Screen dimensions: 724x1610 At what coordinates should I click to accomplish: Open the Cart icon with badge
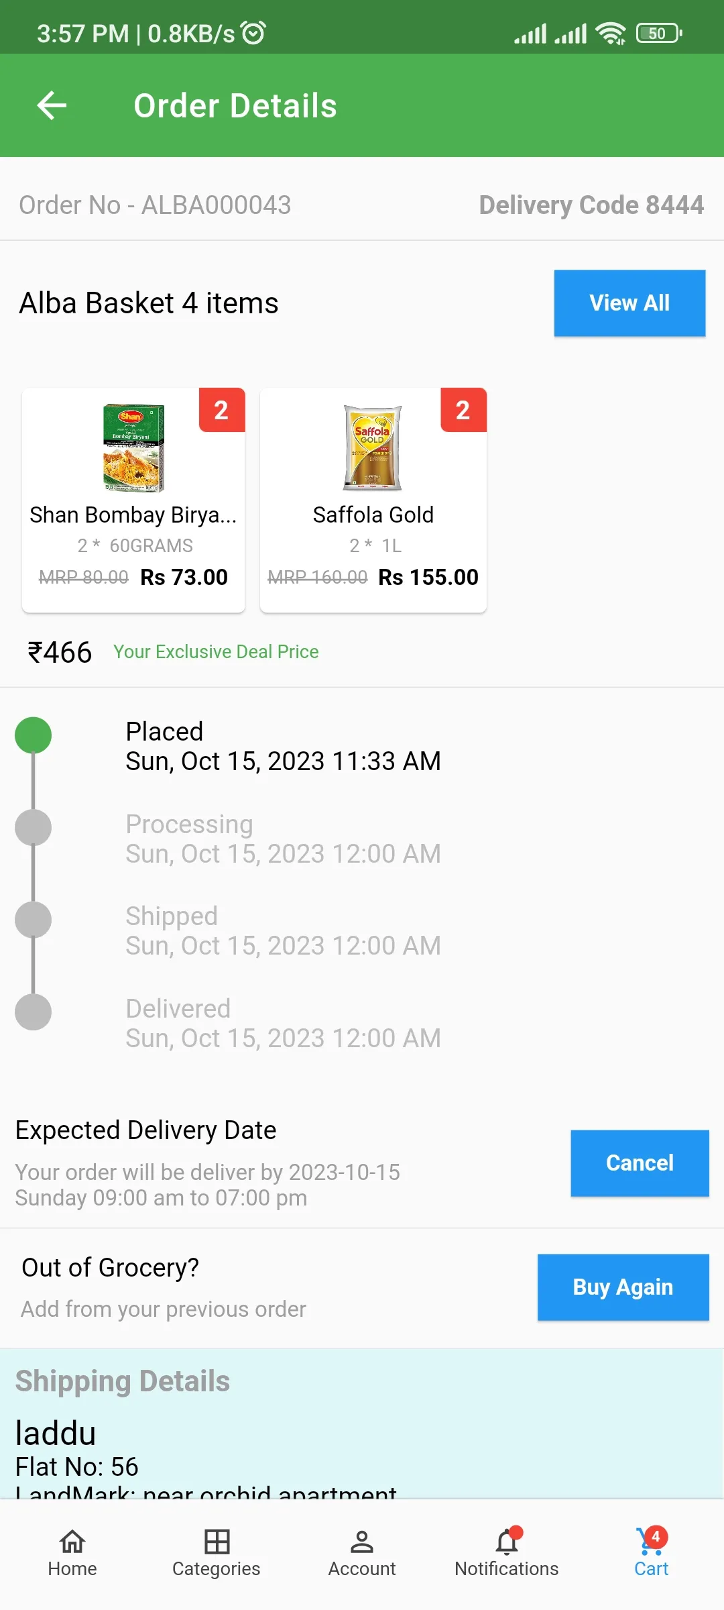tap(651, 1542)
